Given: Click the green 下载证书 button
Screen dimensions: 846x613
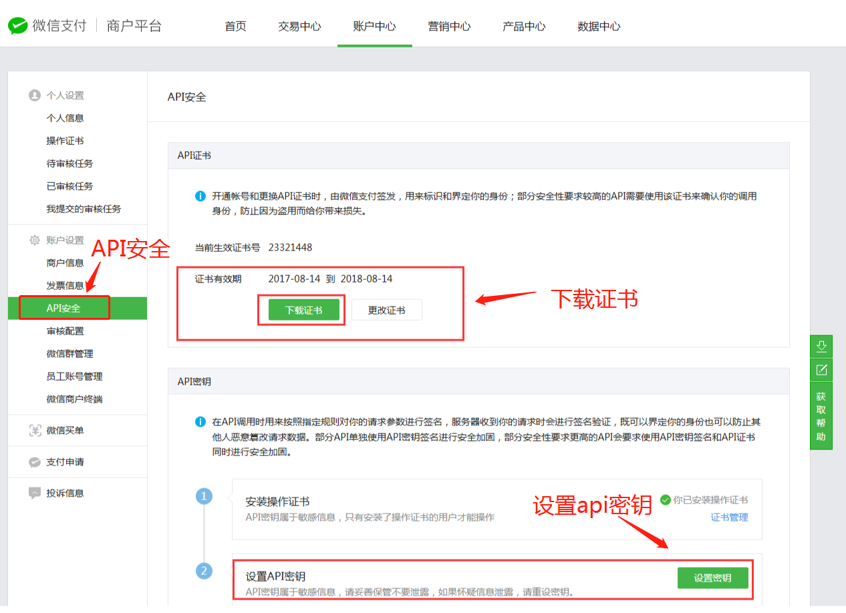Looking at the screenshot, I should (304, 311).
